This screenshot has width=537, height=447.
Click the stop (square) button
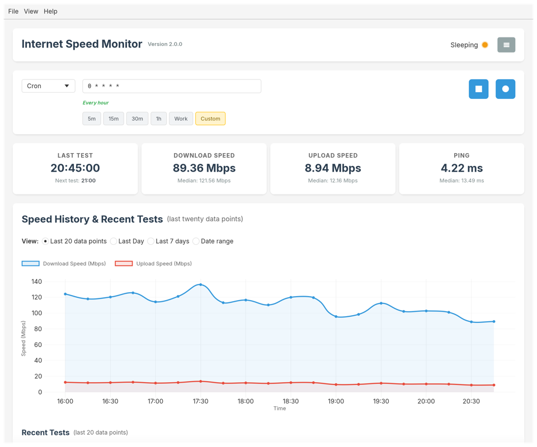coord(478,89)
